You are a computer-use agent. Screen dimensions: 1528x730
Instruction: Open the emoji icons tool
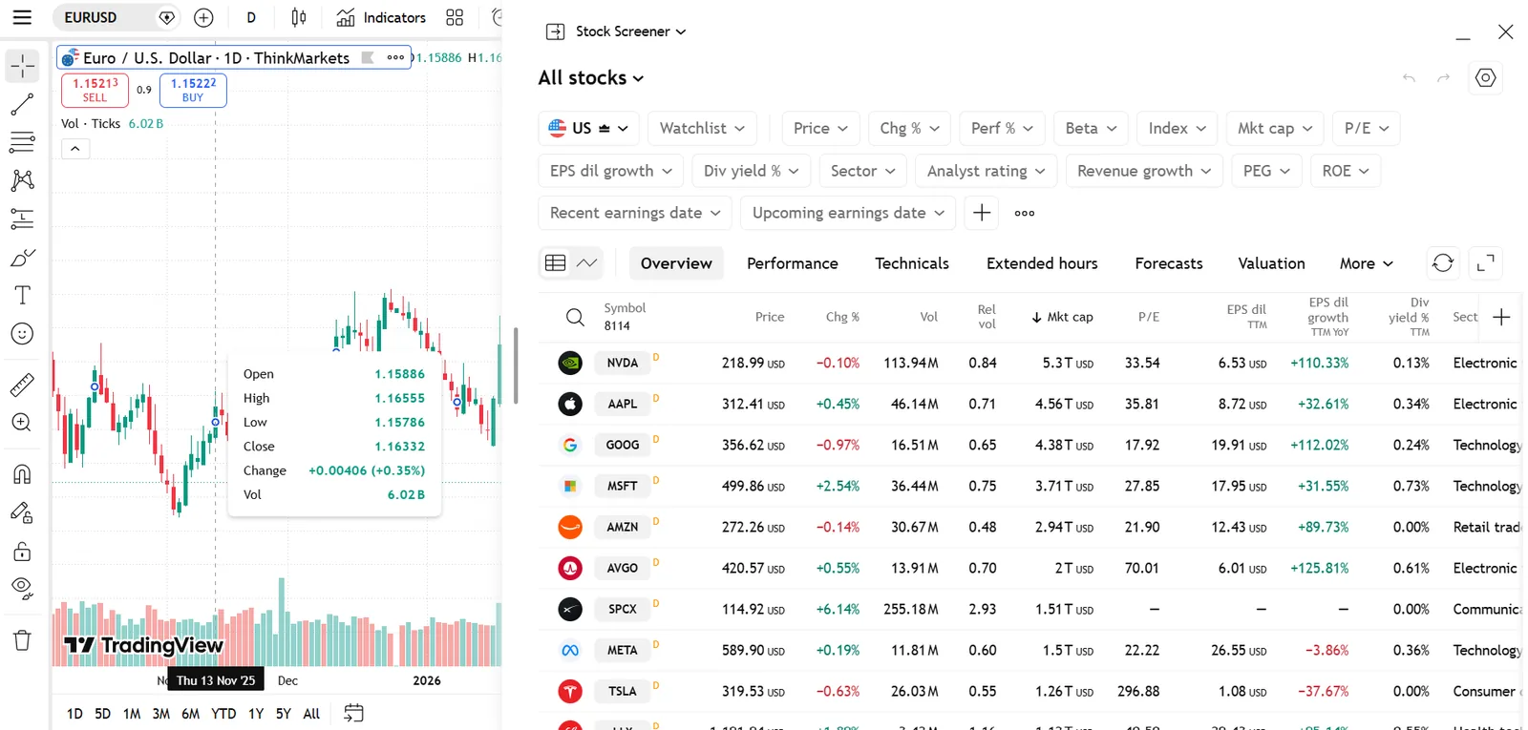point(22,334)
